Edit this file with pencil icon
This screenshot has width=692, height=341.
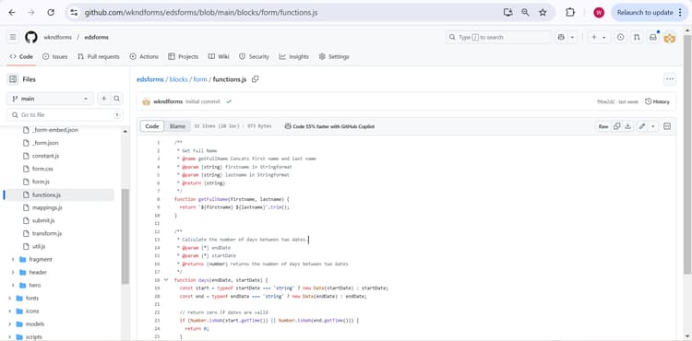click(x=642, y=126)
